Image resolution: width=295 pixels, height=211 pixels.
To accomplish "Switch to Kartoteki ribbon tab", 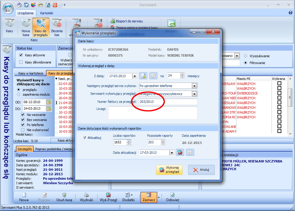I will (46, 13).
